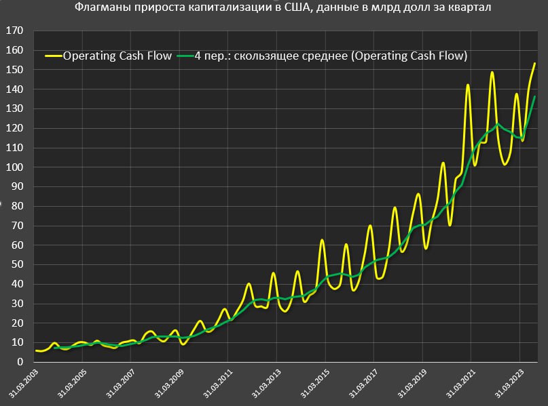Click the 0 value on vertical axis
Image resolution: width=548 pixels, height=406 pixels.
[20, 363]
